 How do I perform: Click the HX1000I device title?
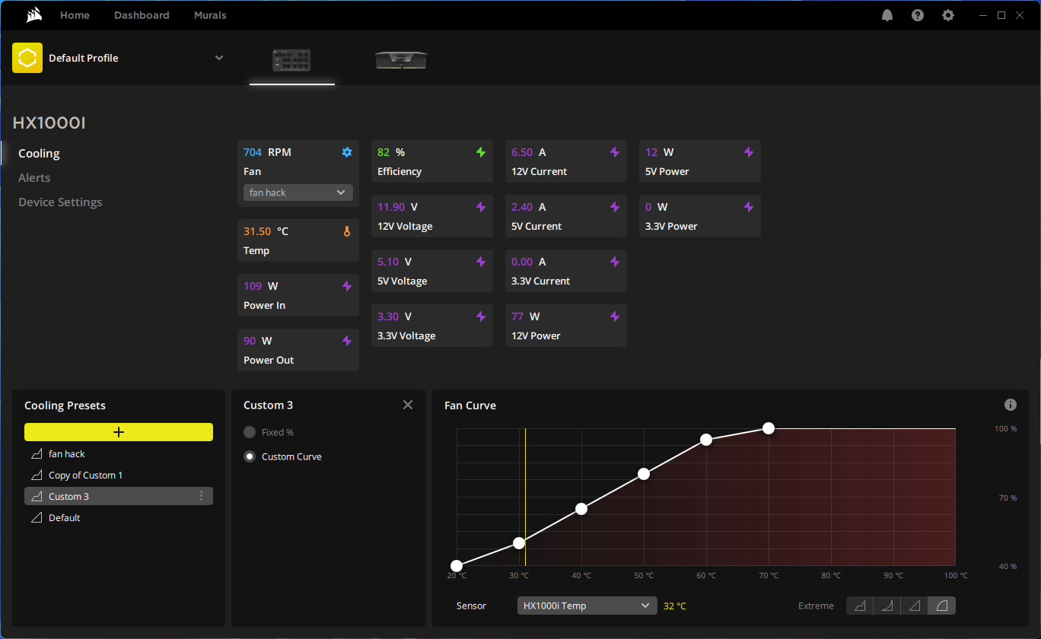(49, 123)
